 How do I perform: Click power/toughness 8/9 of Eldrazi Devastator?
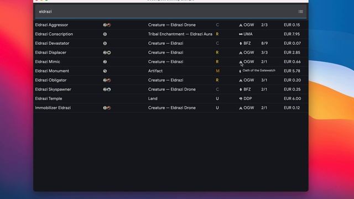(264, 43)
